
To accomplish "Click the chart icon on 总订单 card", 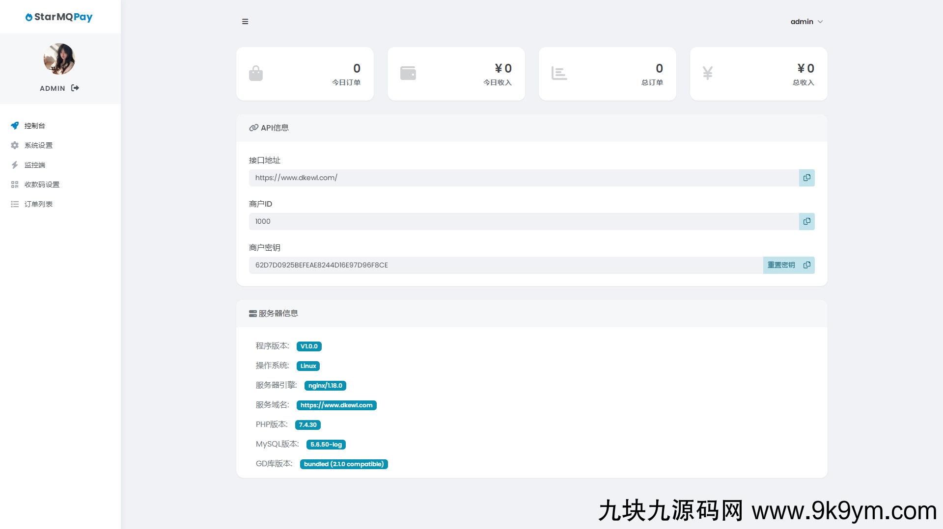I will 559,73.
